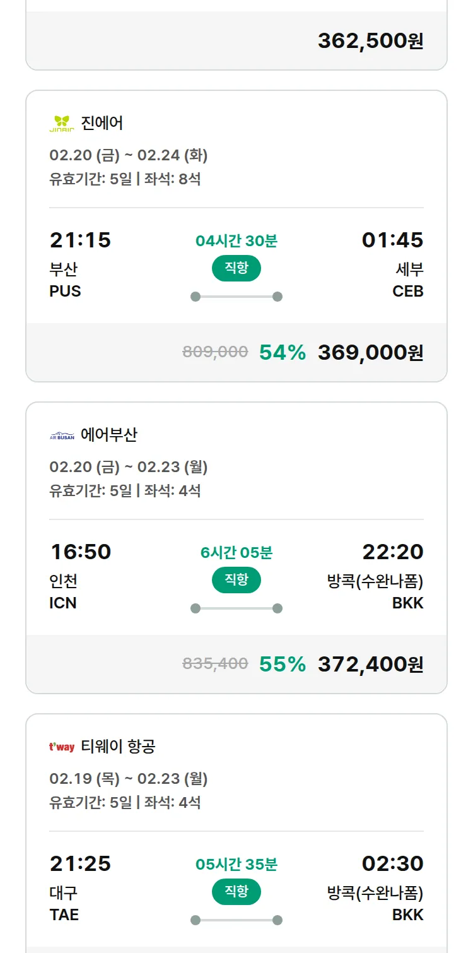The height and width of the screenshot is (953, 473).
Task: Open the 369,000원 Jin Air fare
Action: [370, 352]
